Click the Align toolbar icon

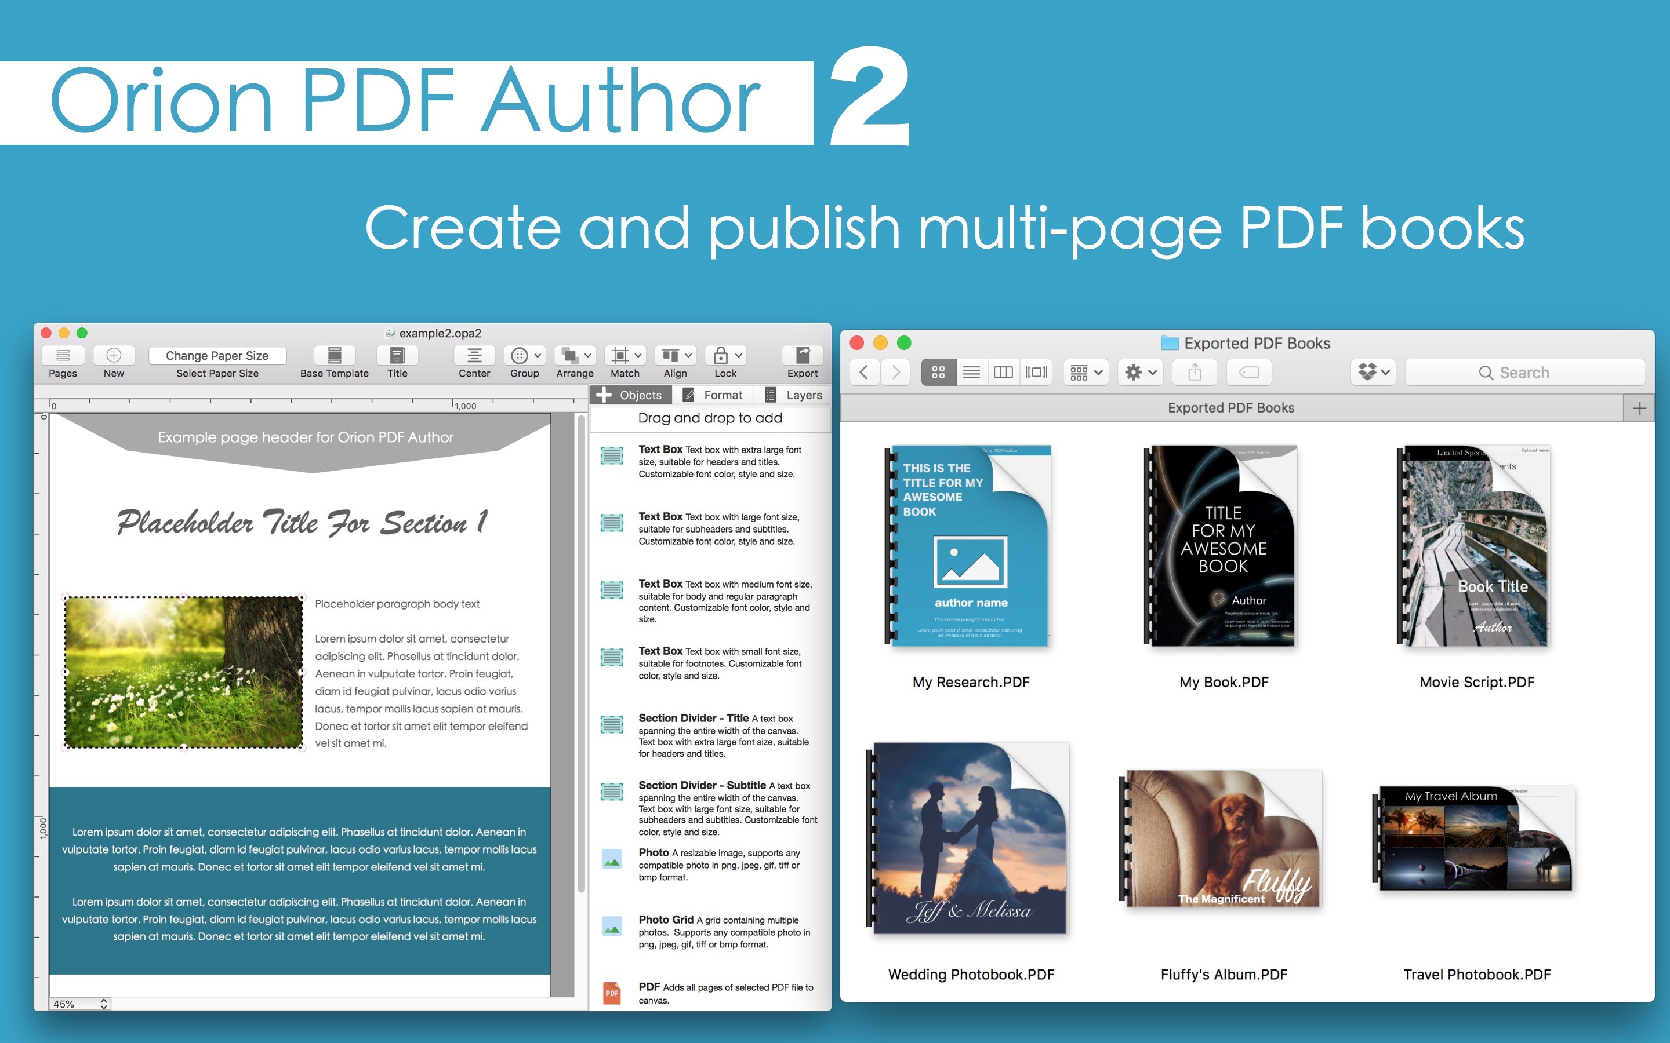[x=670, y=355]
